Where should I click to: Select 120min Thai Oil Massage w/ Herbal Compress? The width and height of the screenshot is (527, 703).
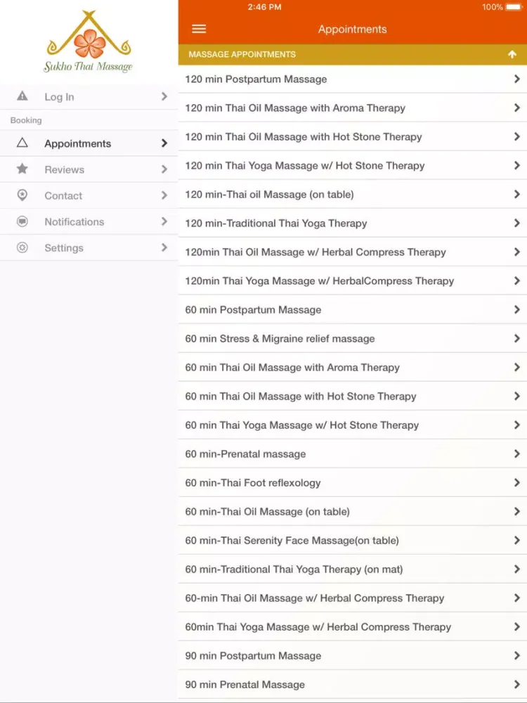click(x=353, y=252)
